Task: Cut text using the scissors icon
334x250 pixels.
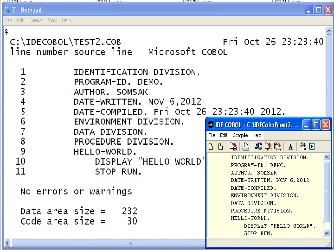Action: (x=258, y=146)
